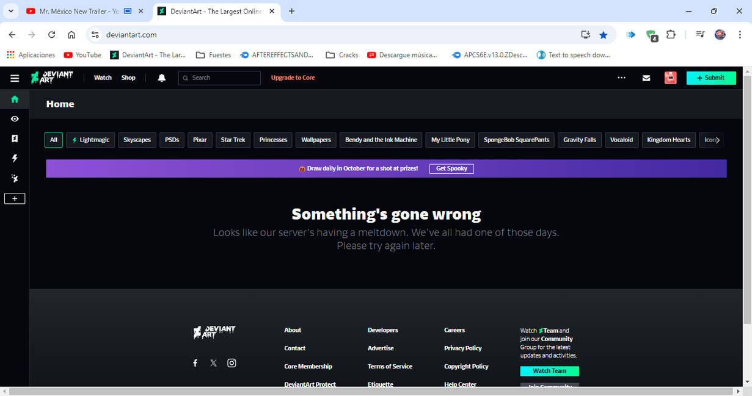Open the user avatar profile menu
This screenshot has height=396, width=752.
click(x=670, y=78)
